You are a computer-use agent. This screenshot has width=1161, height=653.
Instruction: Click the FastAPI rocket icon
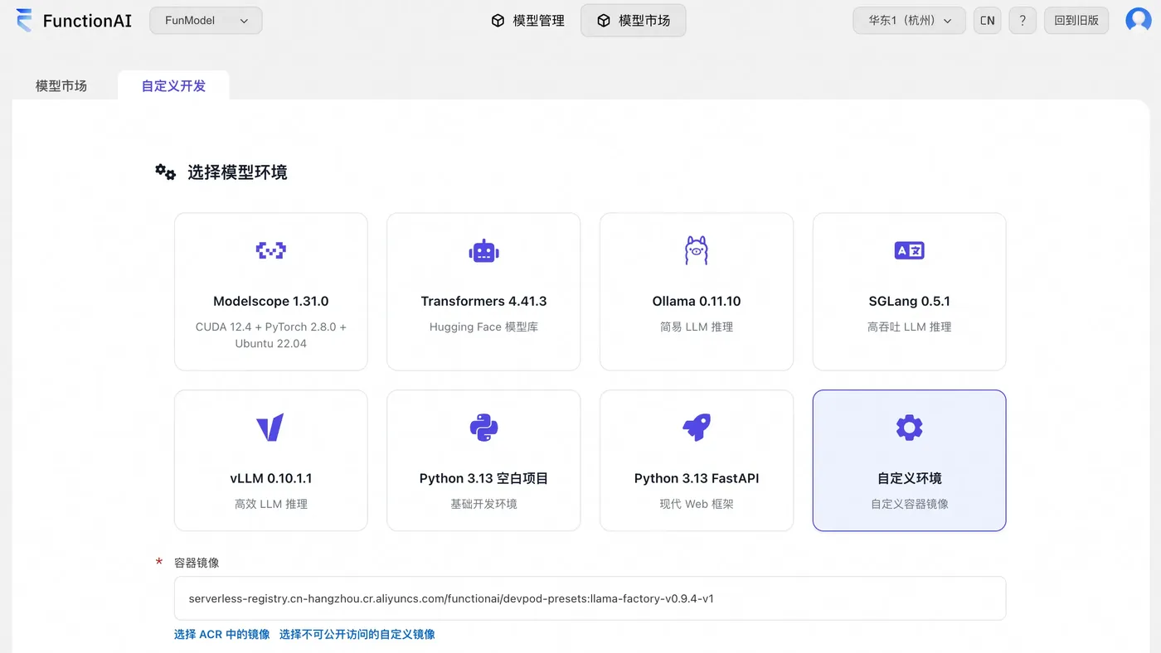[697, 428]
